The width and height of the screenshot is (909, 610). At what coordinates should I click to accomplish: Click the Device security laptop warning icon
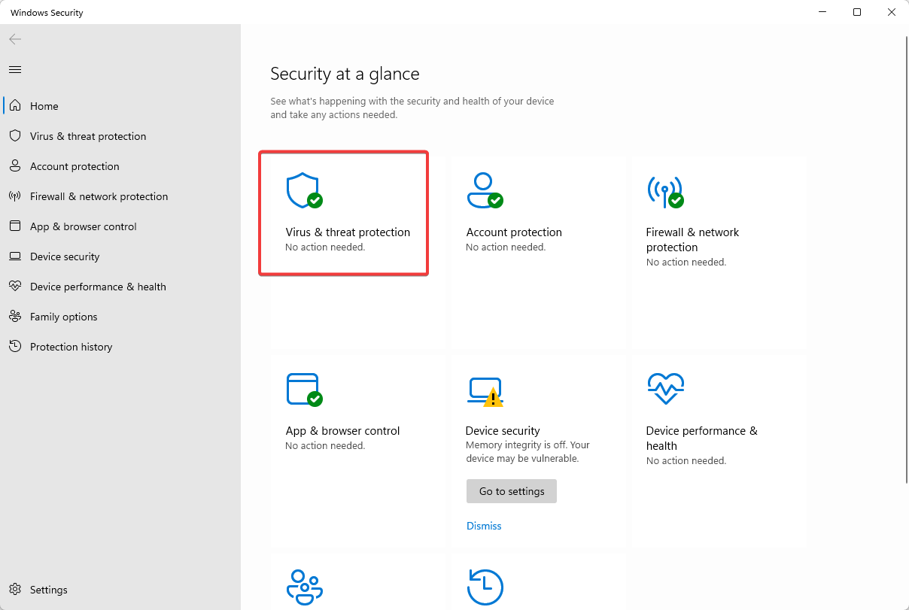point(484,390)
